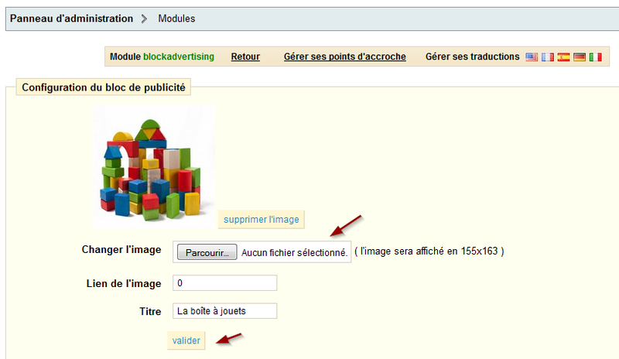Image resolution: width=619 pixels, height=359 pixels.
Task: Select the French flag translation
Action: pyautogui.click(x=548, y=57)
